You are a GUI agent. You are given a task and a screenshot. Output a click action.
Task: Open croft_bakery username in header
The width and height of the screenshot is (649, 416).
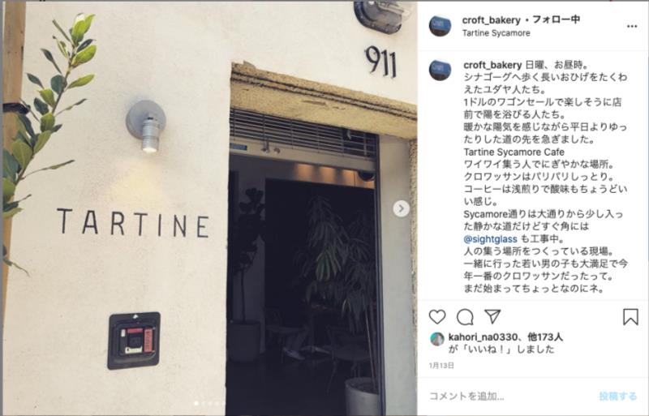coord(492,20)
